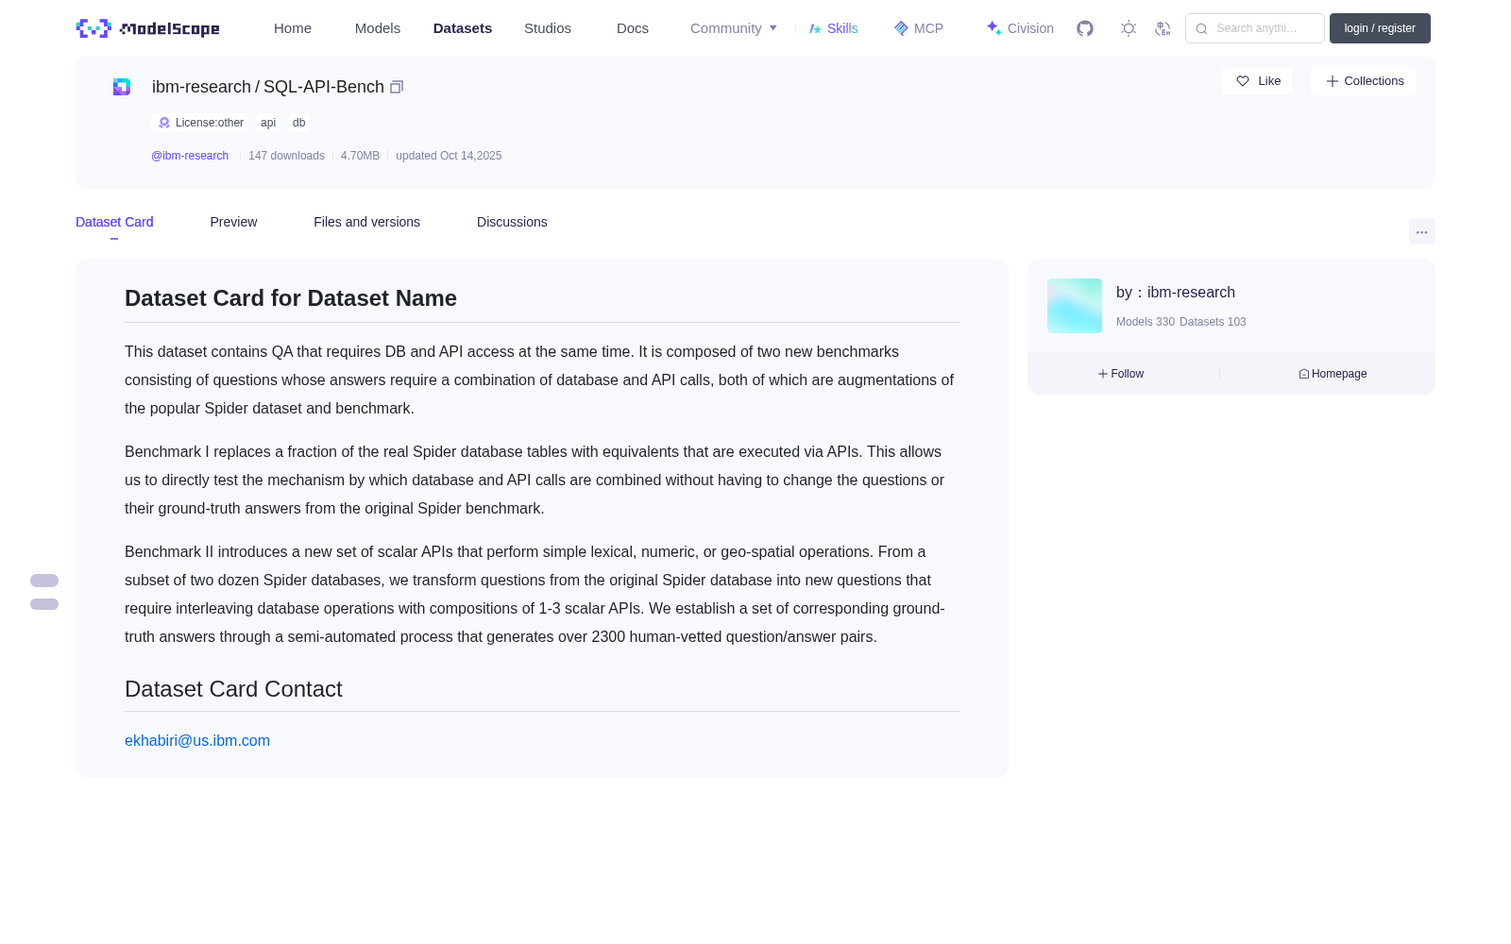Follow the ibm-research organization
Image resolution: width=1511 pixels, height=944 pixels.
[x=1121, y=374]
